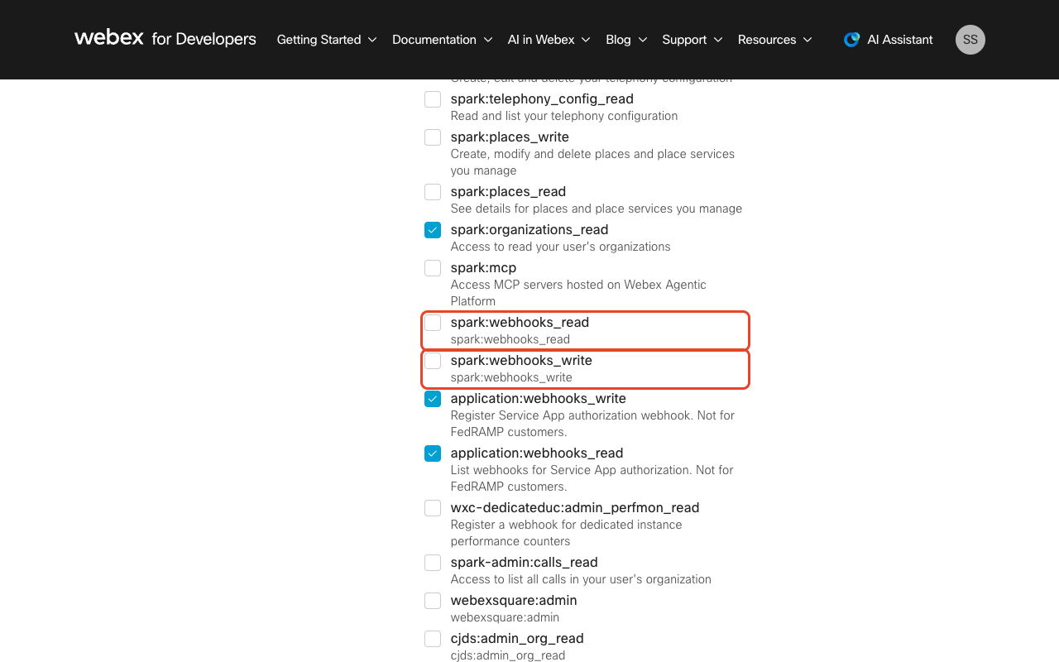The image size is (1059, 662).
Task: Tick the spark:places_read checkbox
Action: tap(433, 192)
